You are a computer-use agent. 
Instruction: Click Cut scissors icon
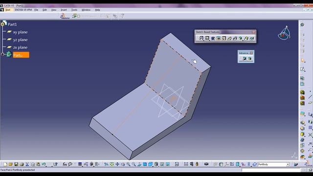(x=27, y=164)
